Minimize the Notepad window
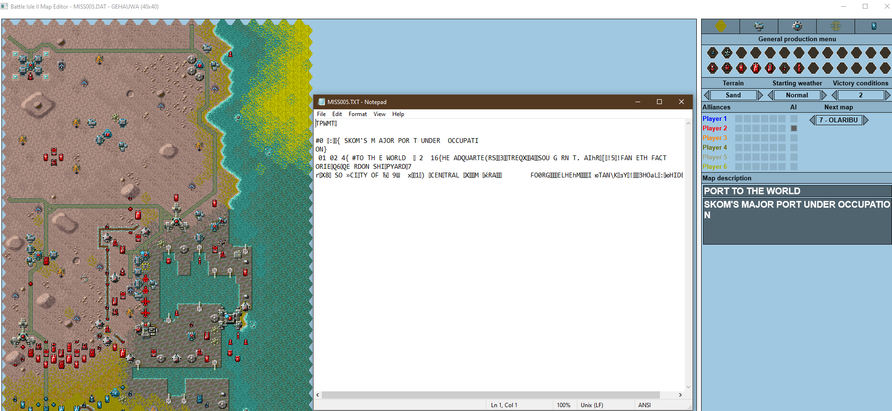The image size is (892, 411). click(638, 102)
